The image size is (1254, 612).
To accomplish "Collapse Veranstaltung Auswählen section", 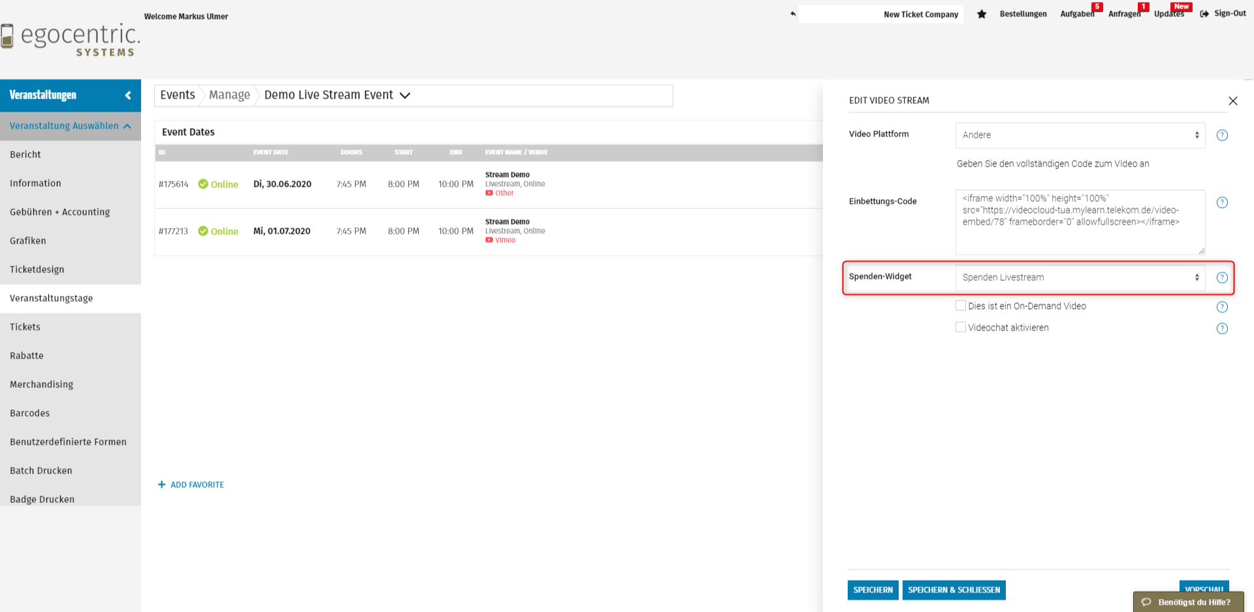I will [127, 126].
